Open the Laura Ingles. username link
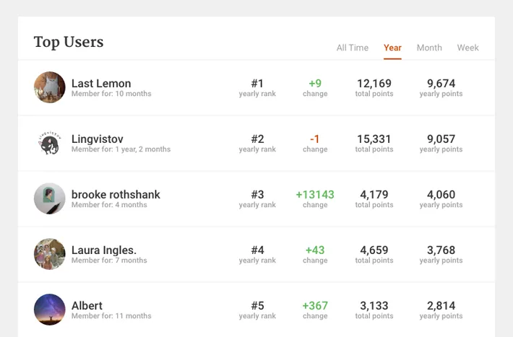This screenshot has width=513, height=337. (104, 250)
